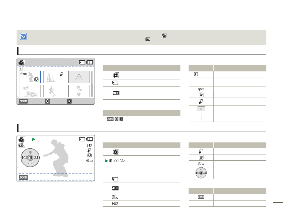Select the potted flower thumbnail
The width and height of the screenshot is (283, 216).
pos(79,91)
